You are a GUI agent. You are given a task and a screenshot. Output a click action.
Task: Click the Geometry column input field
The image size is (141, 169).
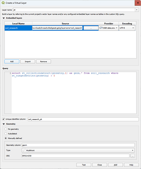[x=78, y=145]
